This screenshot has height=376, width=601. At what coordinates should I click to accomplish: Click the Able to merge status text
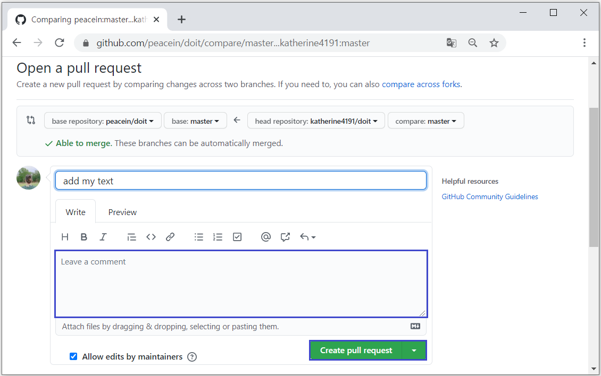coord(84,143)
